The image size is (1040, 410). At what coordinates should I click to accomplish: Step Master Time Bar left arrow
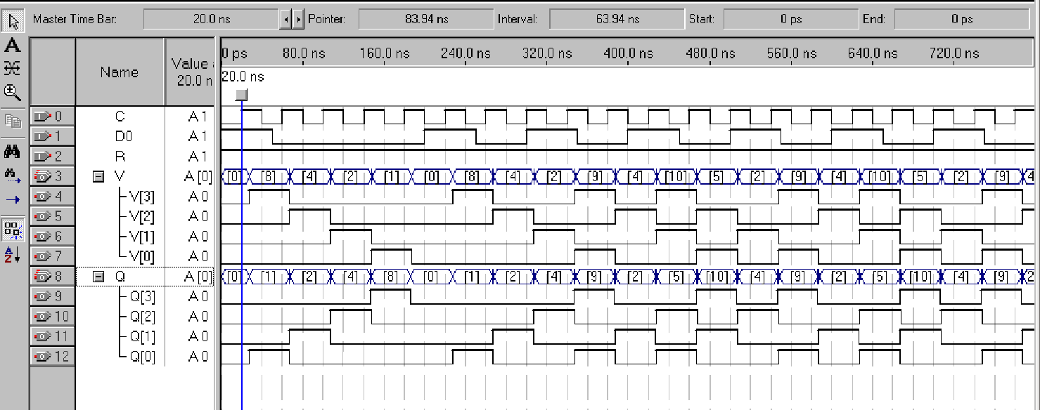(x=285, y=20)
